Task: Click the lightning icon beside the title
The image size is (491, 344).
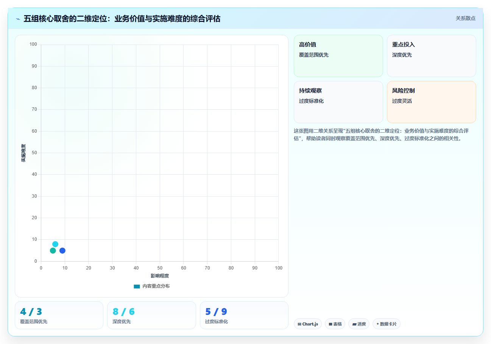Action: (x=18, y=19)
